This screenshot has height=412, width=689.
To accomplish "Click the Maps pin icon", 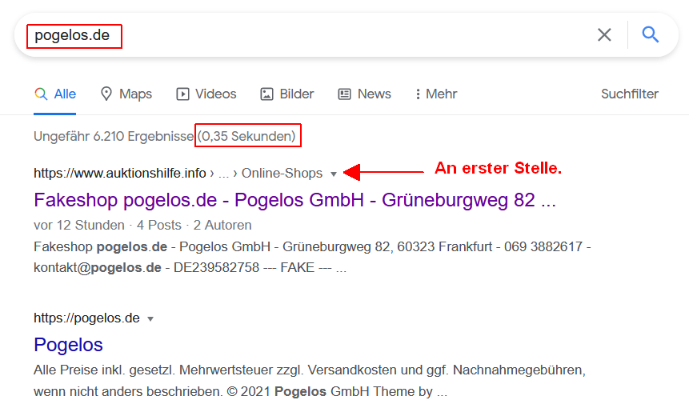I will 106,94.
